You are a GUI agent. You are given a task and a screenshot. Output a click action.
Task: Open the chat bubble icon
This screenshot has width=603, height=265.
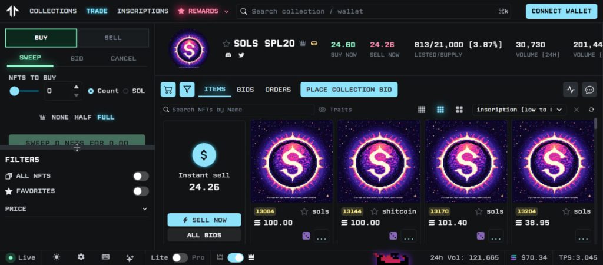point(589,90)
